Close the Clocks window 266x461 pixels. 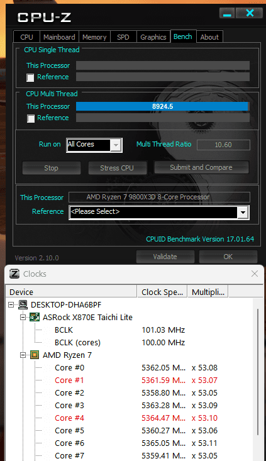pyautogui.click(x=255, y=274)
